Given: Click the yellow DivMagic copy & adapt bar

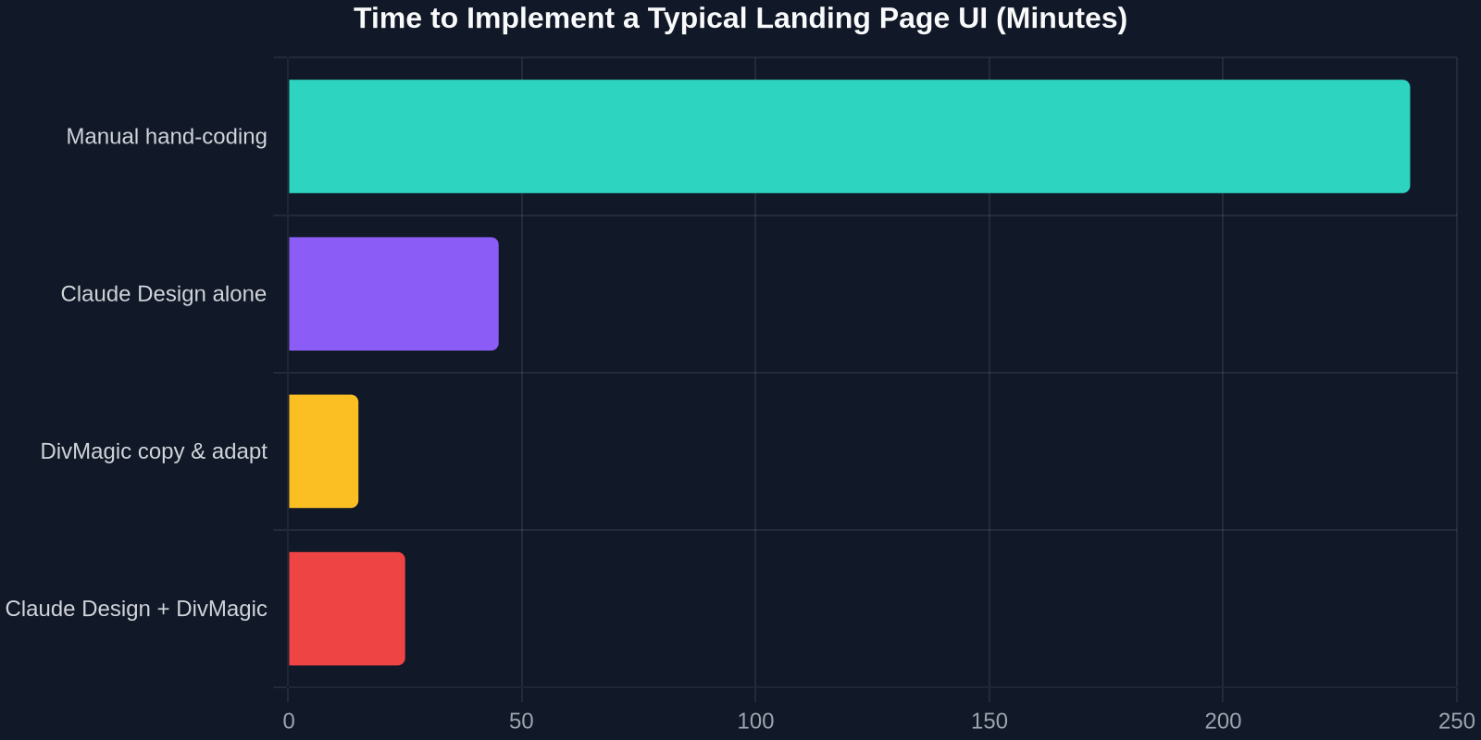Looking at the screenshot, I should [x=324, y=451].
